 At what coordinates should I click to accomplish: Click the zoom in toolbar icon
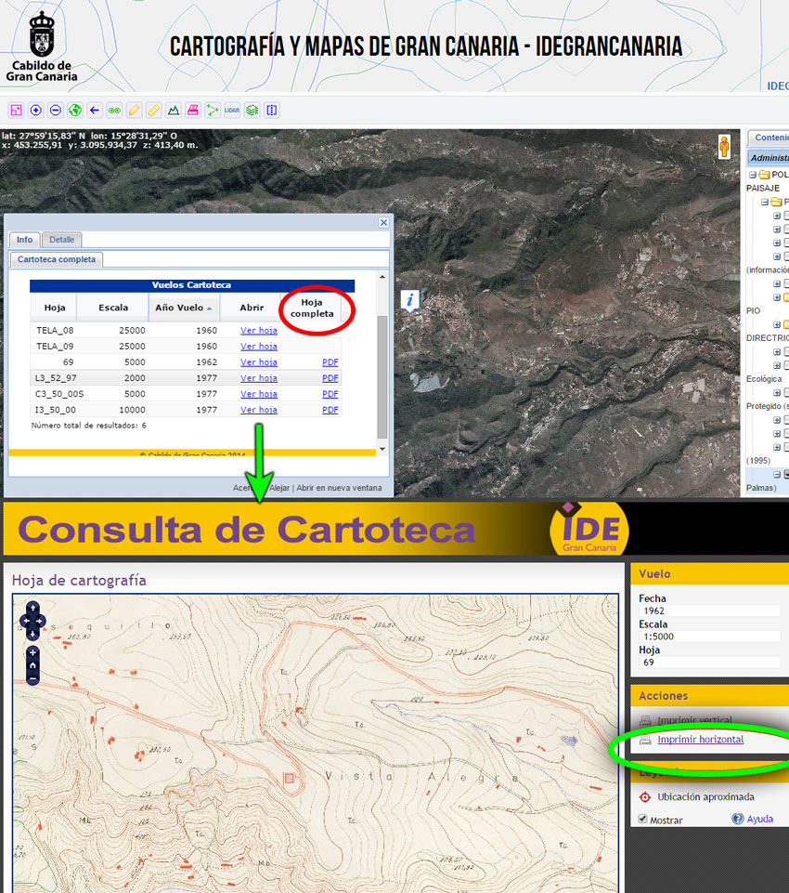coord(36,110)
